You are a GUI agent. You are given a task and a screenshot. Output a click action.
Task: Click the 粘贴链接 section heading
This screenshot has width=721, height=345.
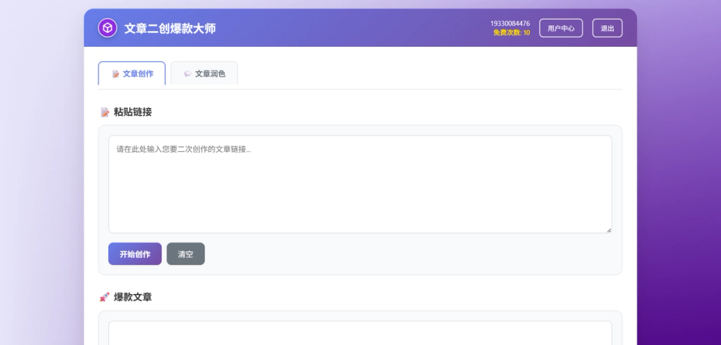pyautogui.click(x=133, y=112)
